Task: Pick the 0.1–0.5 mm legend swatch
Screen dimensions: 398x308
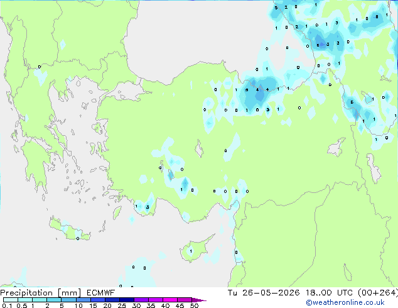Action: coord(11,300)
